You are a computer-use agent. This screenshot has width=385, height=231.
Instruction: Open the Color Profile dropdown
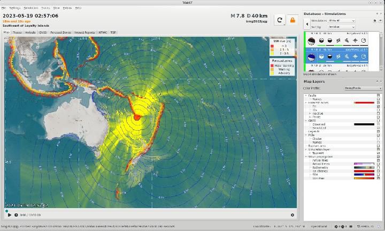tap(363, 88)
